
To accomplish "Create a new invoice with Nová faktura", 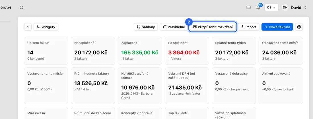I will coord(277,27).
